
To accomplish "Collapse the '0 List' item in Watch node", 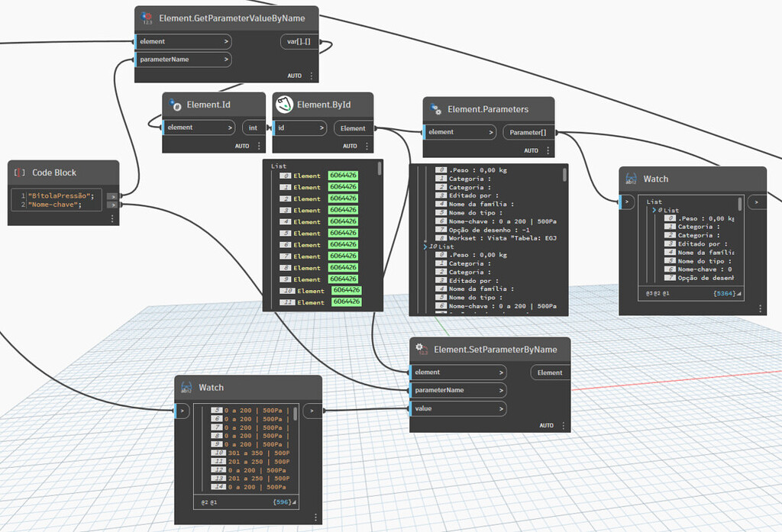I will coord(654,211).
